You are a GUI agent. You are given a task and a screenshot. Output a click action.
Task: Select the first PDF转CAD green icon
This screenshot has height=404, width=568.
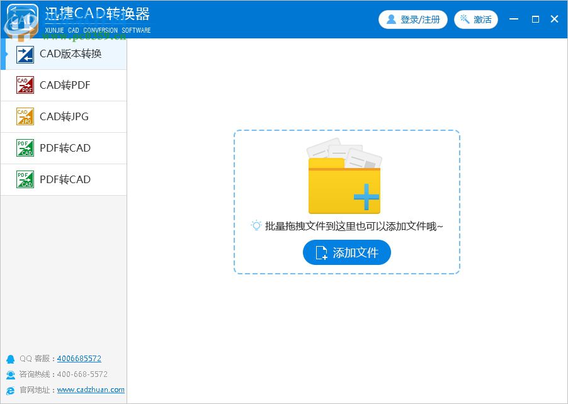24,148
